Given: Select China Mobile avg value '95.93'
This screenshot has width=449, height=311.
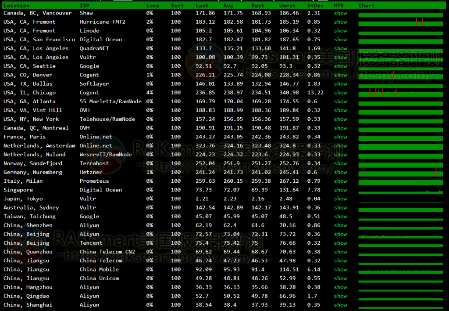Looking at the screenshot, I should point(232,269).
